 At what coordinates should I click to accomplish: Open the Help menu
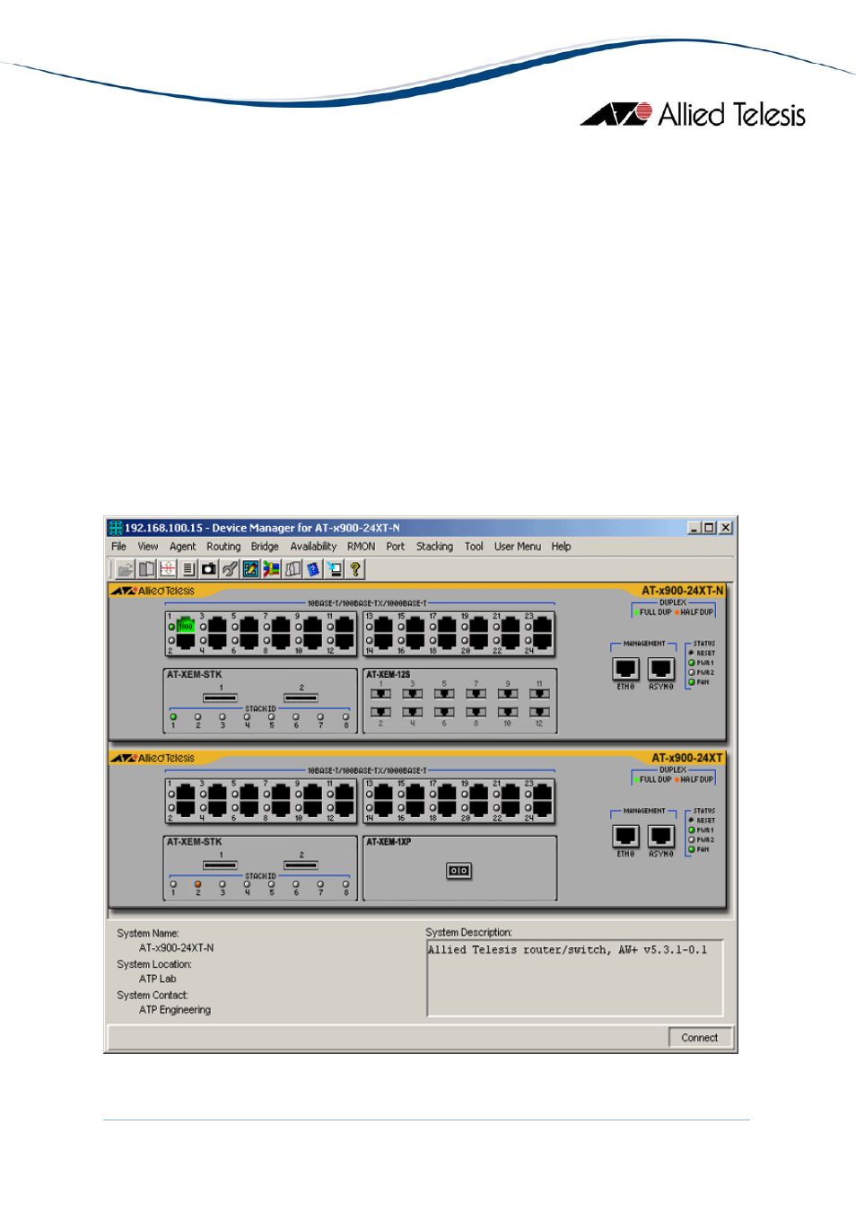tap(561, 547)
